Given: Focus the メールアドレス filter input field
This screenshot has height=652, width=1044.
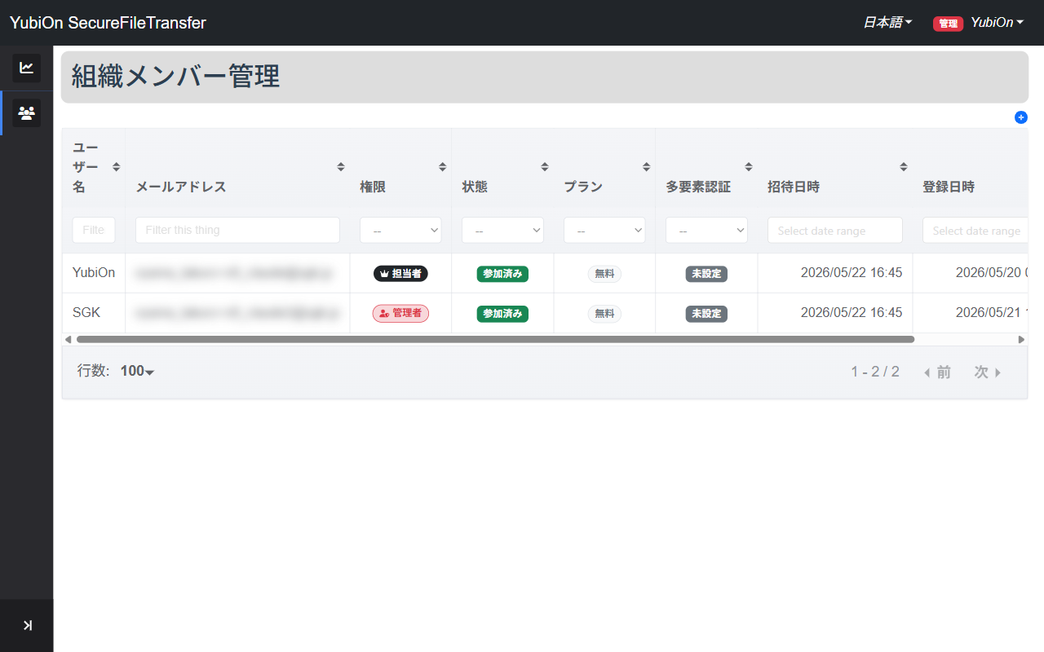Looking at the screenshot, I should click(237, 230).
